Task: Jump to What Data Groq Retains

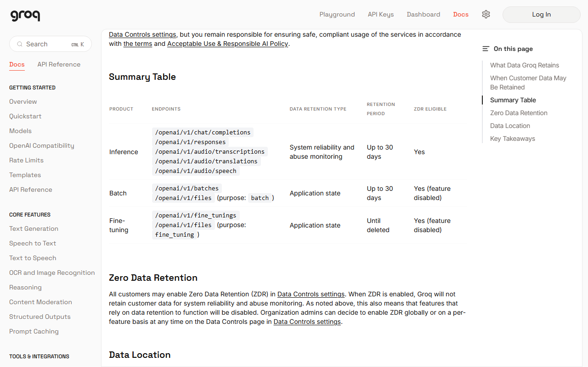Action: tap(525, 65)
